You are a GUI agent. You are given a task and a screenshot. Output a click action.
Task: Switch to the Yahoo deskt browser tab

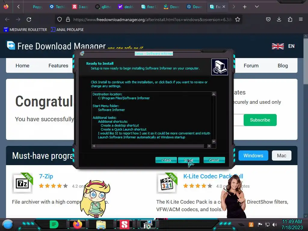click(125, 7)
